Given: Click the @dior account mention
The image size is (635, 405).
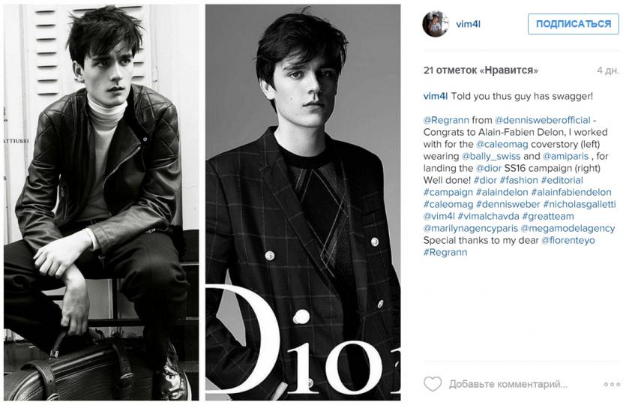Looking at the screenshot, I should (489, 168).
